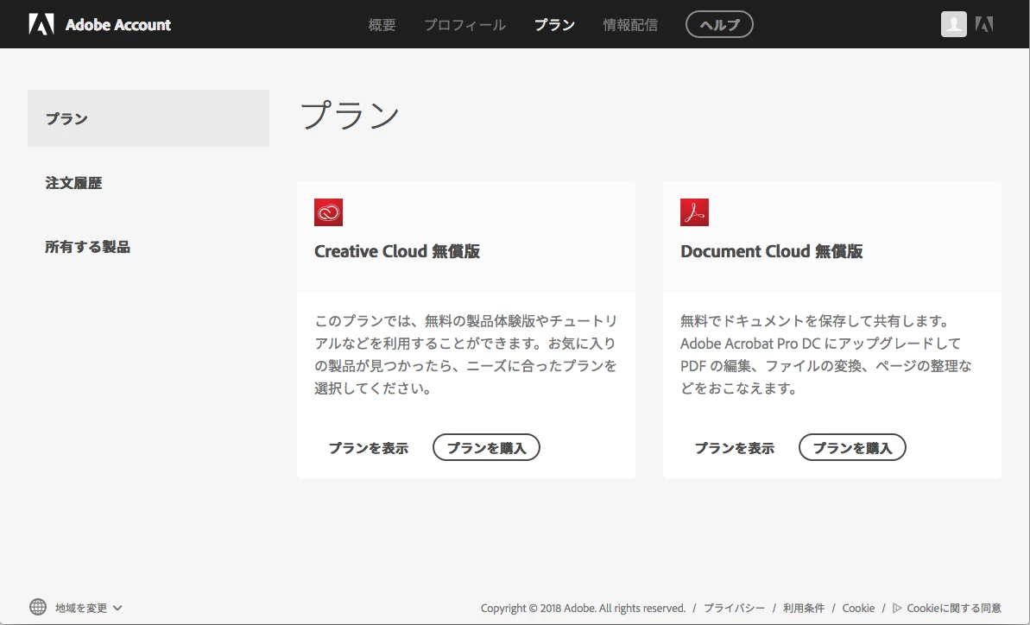Click the Cookieに関する同意 link
The height and width of the screenshot is (625, 1030).
tap(954, 608)
